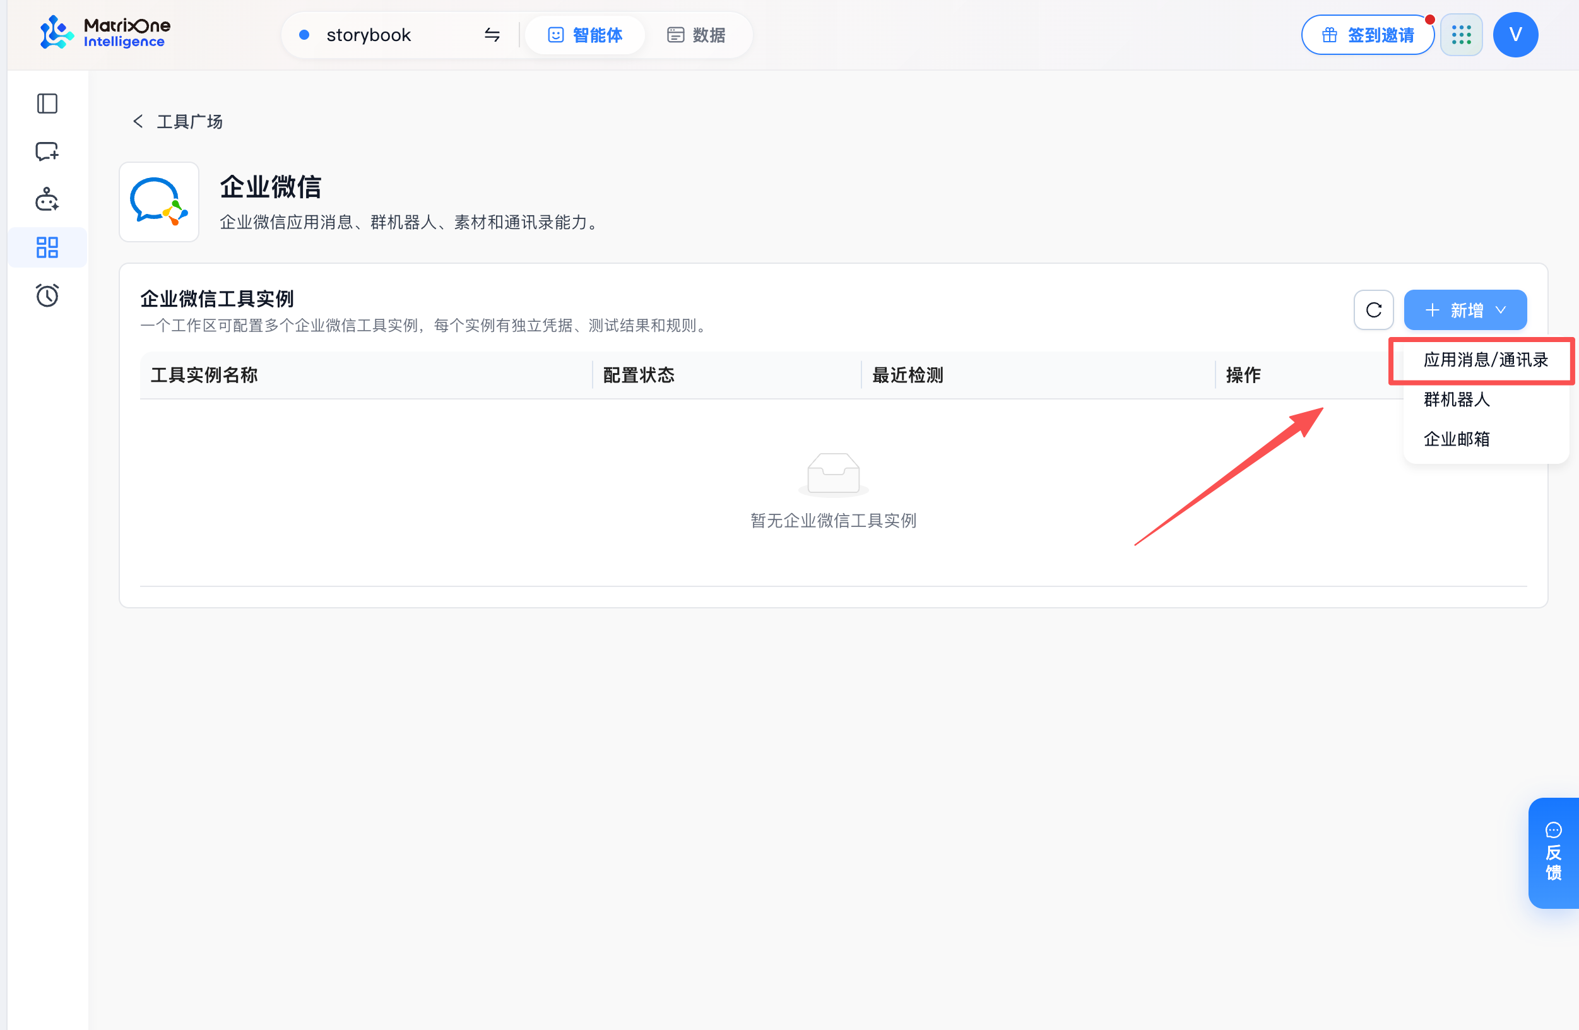Click the 签到邀请 button

point(1368,35)
